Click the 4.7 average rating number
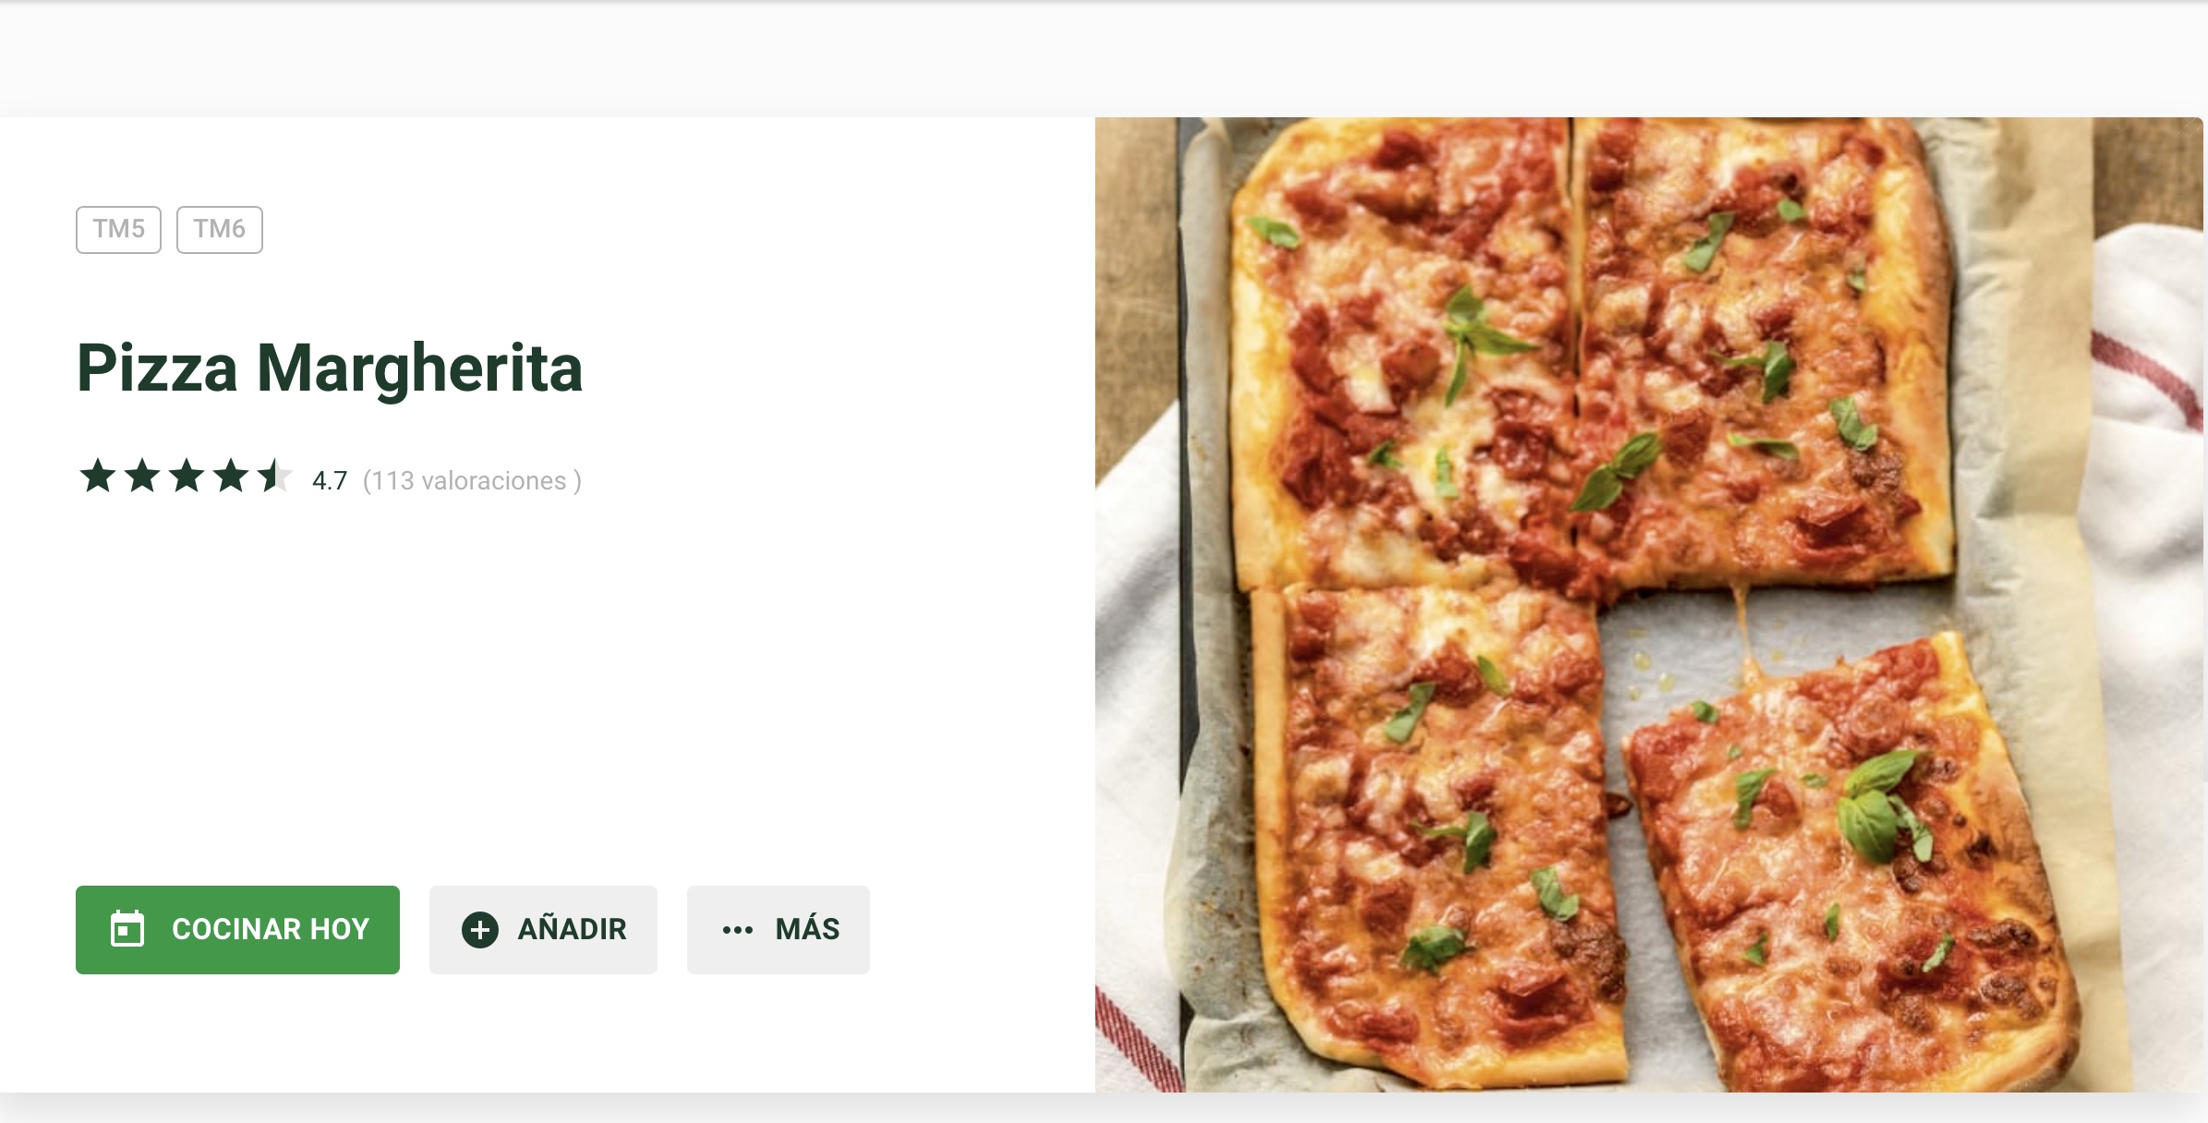Viewport: 2208px width, 1123px height. pos(330,481)
